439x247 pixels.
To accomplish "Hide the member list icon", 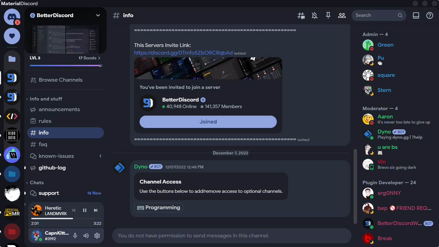I will pyautogui.click(x=342, y=15).
